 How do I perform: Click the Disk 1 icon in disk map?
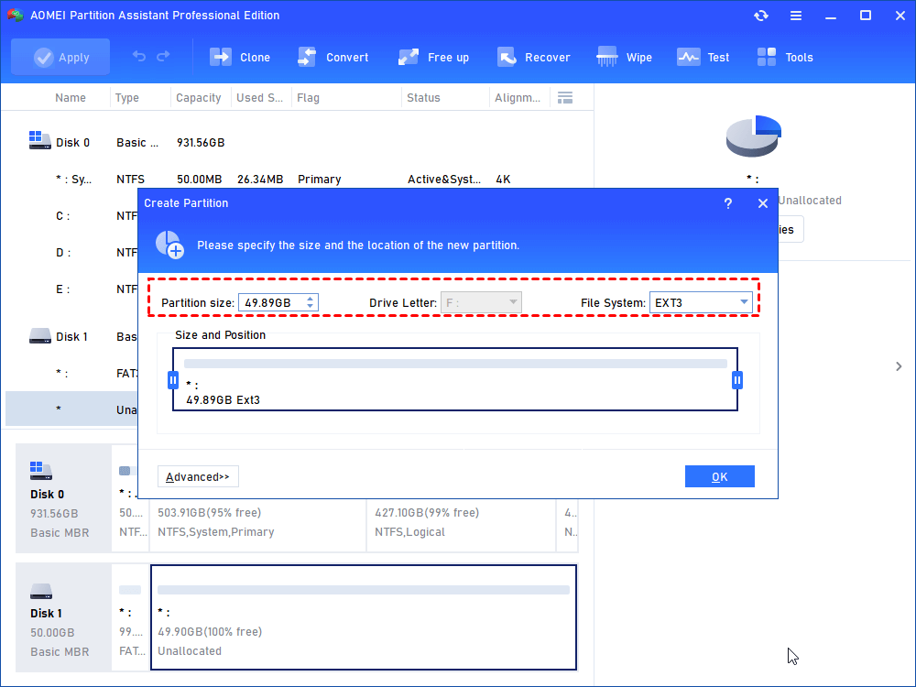(41, 591)
